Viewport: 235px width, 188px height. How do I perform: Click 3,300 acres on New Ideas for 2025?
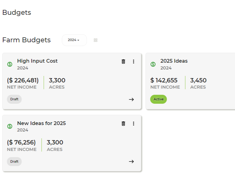click(x=55, y=142)
